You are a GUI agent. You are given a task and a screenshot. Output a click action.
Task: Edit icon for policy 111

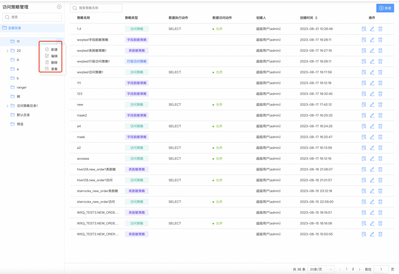point(372,83)
